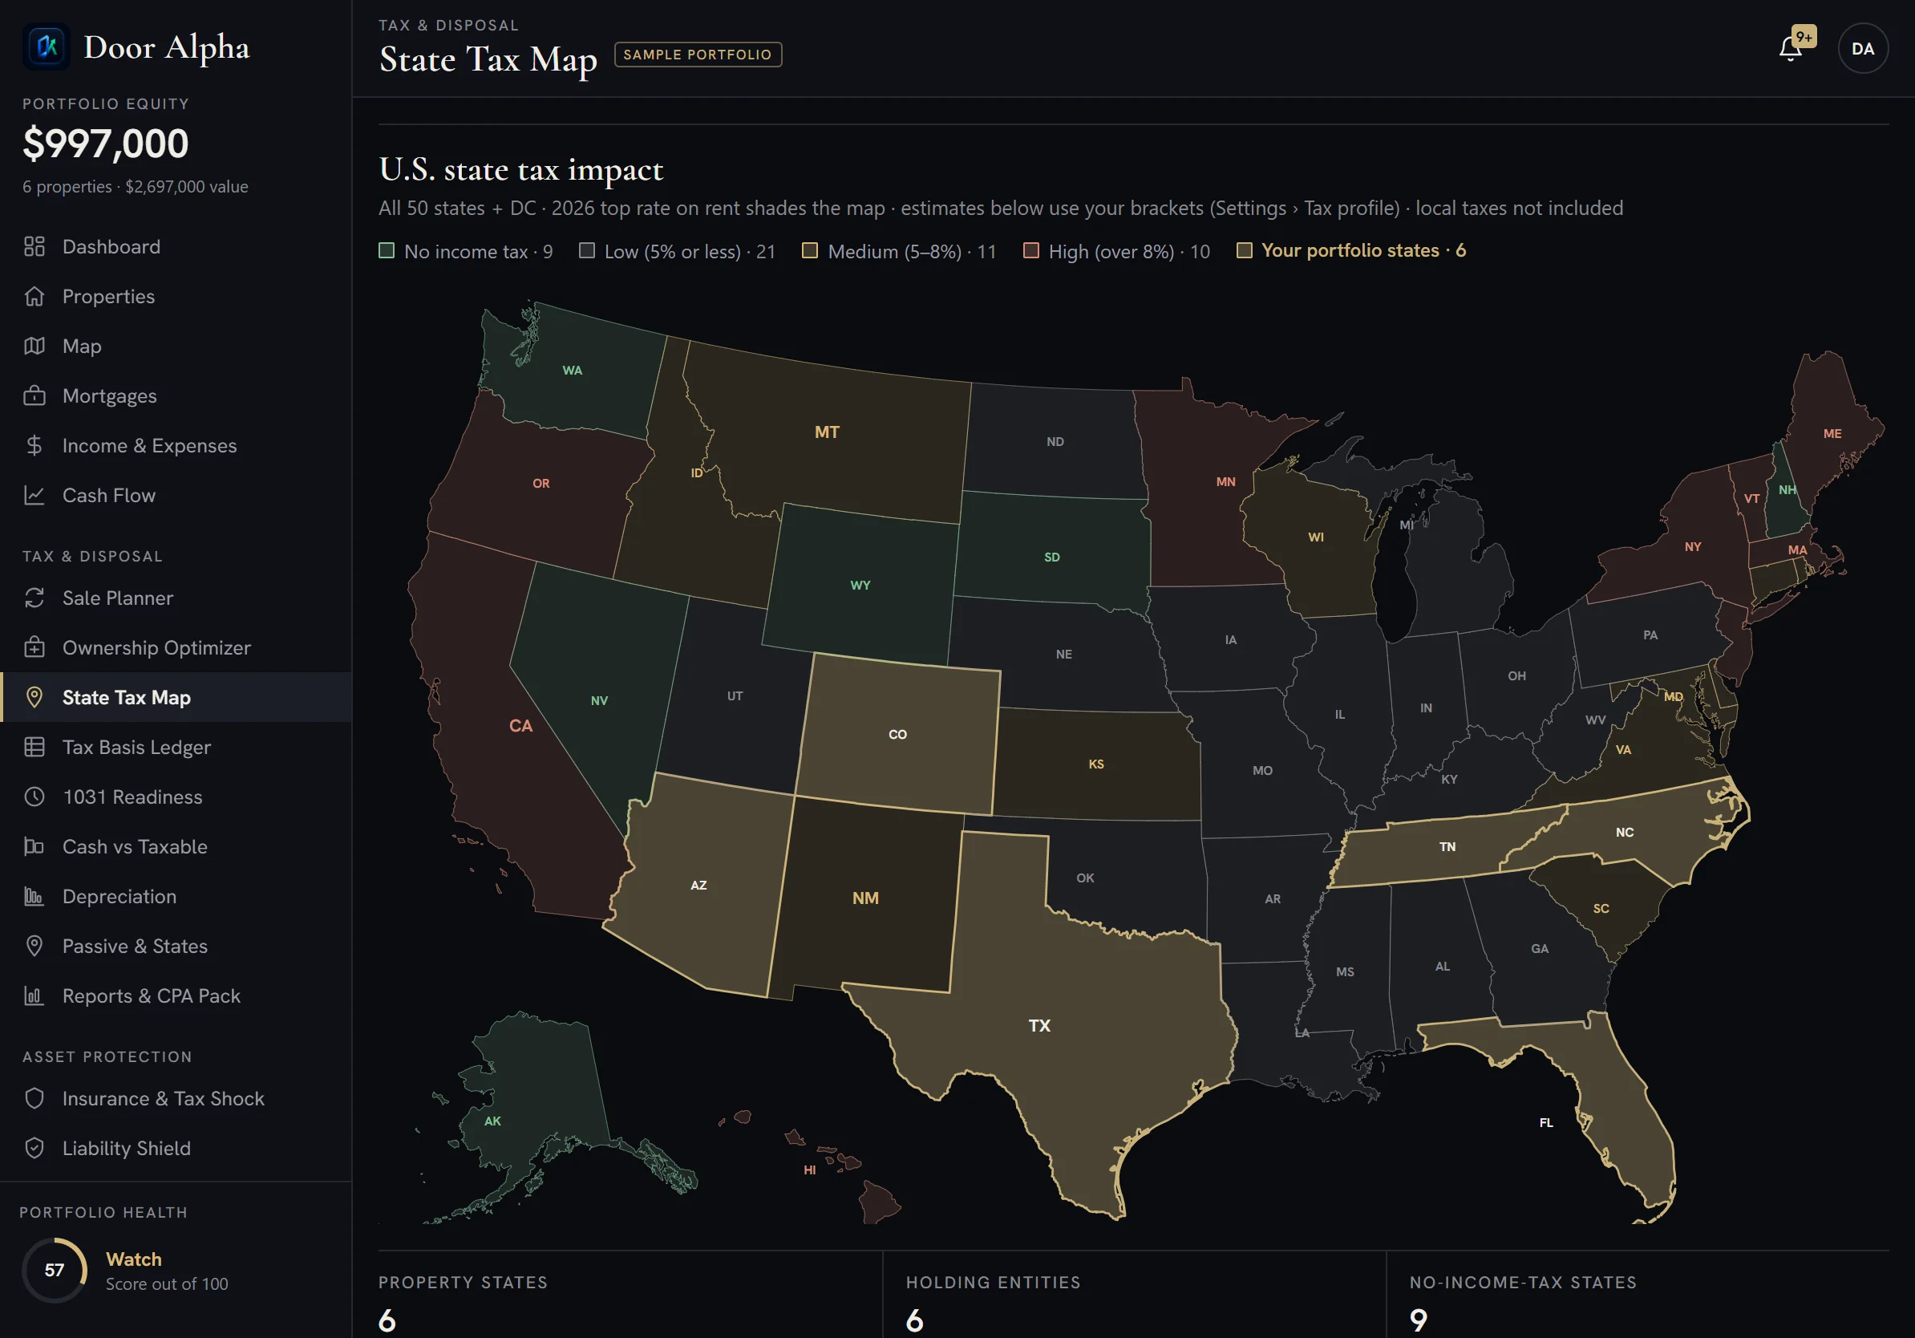
Task: Click the PROPERTY STATES stat card
Action: click(630, 1295)
